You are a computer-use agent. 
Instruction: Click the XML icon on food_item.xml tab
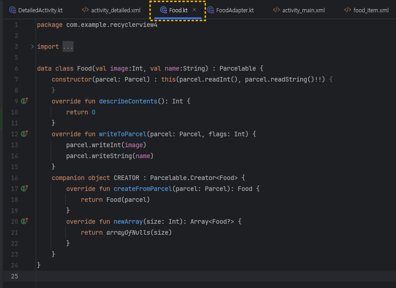click(348, 10)
